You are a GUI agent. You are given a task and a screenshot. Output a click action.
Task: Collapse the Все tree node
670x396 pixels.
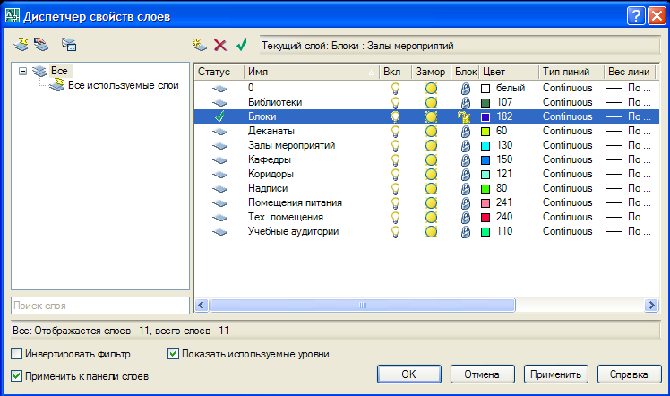[x=22, y=71]
